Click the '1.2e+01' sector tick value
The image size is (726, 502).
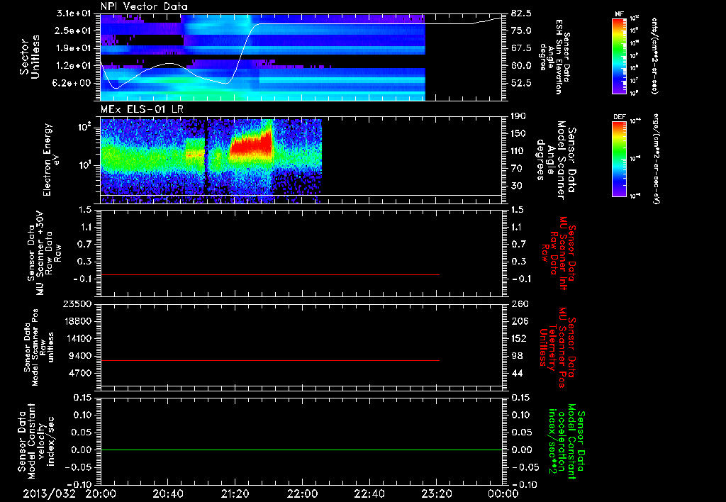coord(73,65)
